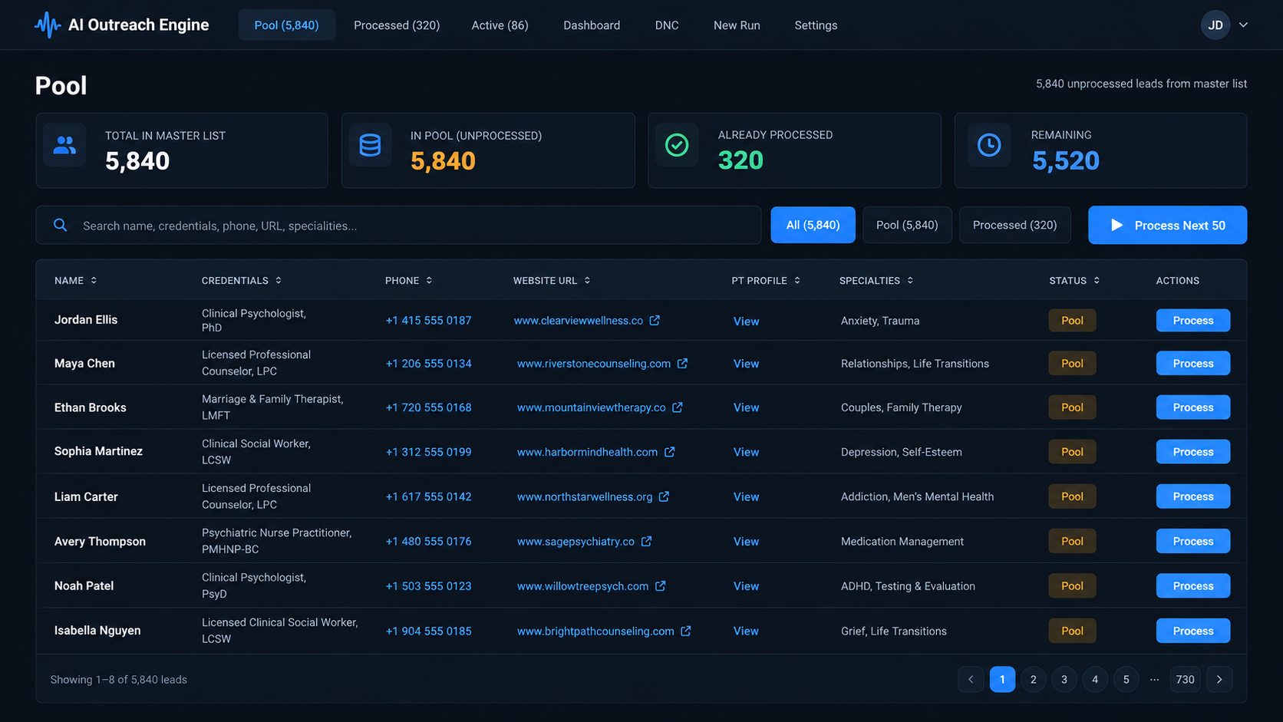Jump to page 730 in pagination
This screenshot has height=722, width=1283.
click(x=1185, y=679)
